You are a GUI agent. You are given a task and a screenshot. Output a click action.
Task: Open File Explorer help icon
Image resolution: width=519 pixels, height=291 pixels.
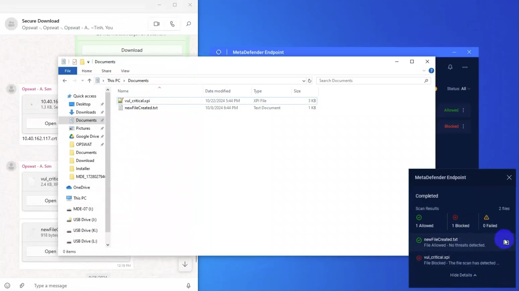coord(431,71)
